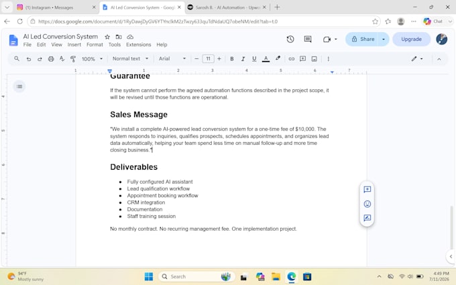Add emoji reaction from side panel

tap(367, 204)
